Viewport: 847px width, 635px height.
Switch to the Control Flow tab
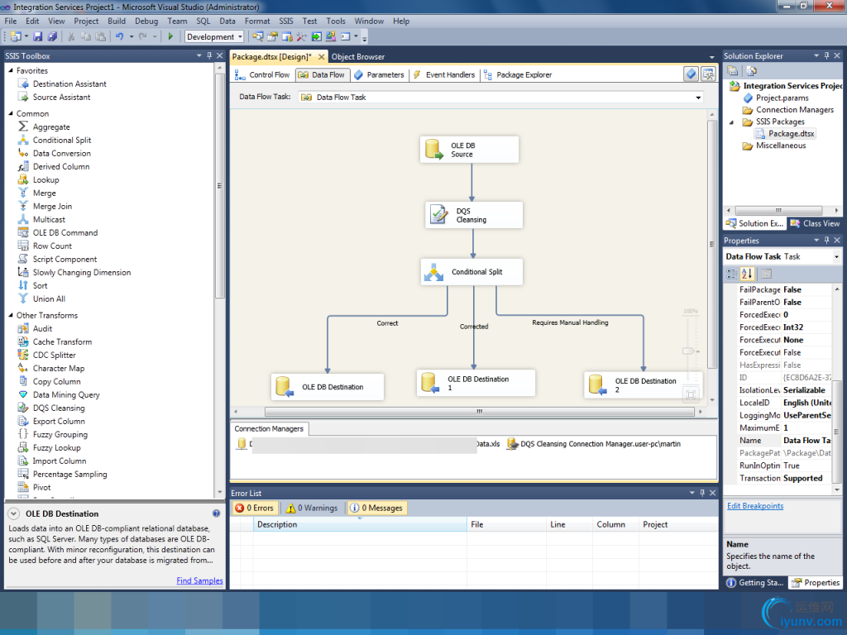(263, 74)
